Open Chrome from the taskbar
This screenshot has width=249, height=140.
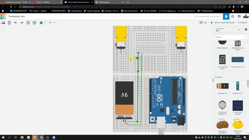41,137
